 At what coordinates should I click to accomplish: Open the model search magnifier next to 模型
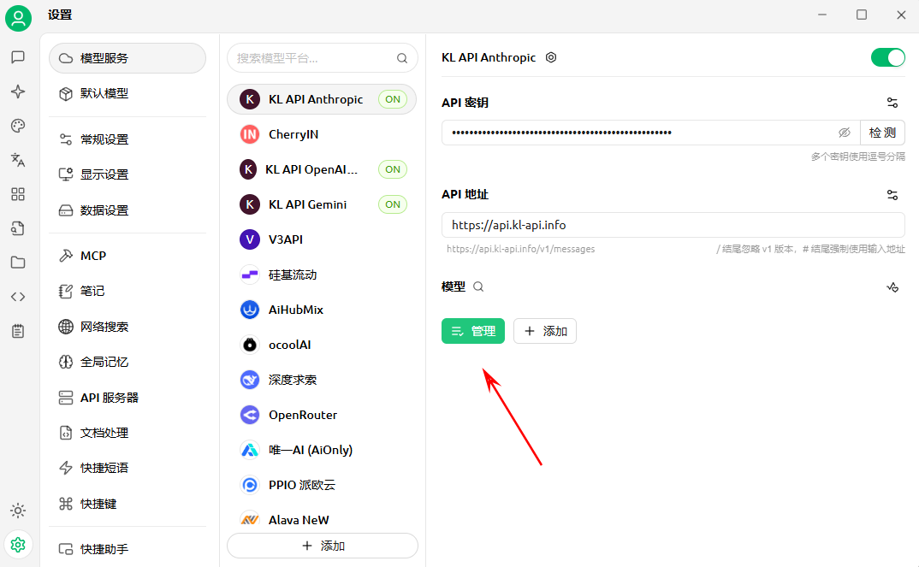pyautogui.click(x=478, y=287)
